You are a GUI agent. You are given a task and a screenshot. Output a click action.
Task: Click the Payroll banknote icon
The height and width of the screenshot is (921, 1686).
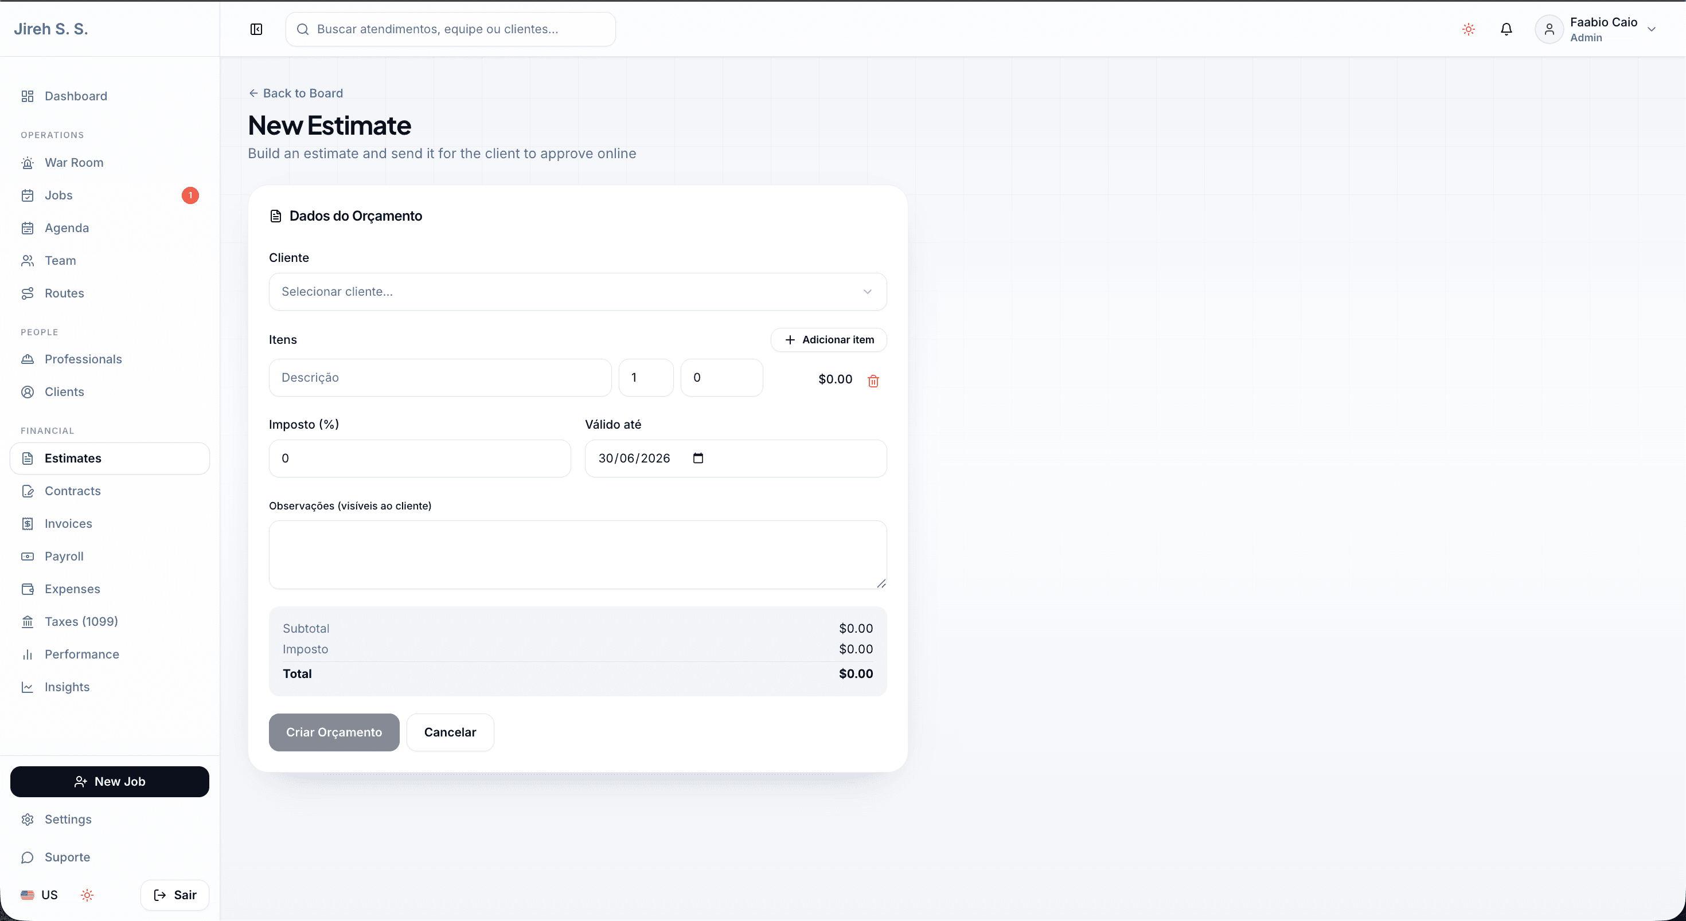[28, 556]
